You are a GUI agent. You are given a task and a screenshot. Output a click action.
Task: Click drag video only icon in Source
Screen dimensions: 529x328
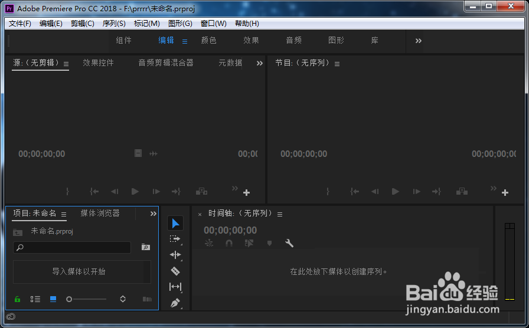tap(138, 153)
